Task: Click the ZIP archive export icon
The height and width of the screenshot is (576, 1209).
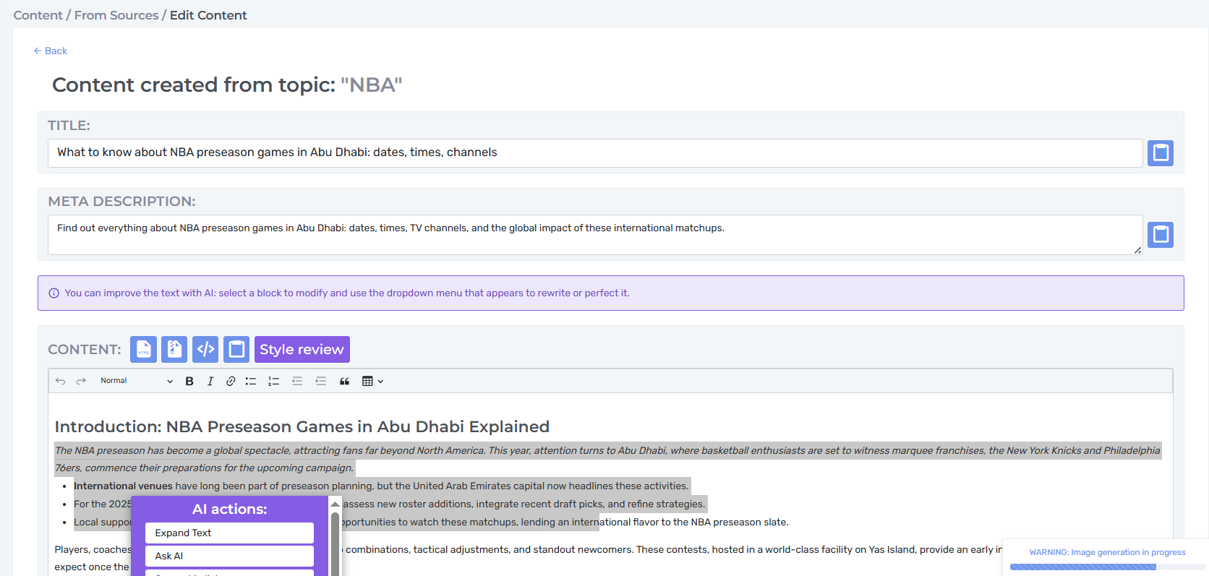Action: [x=174, y=349]
